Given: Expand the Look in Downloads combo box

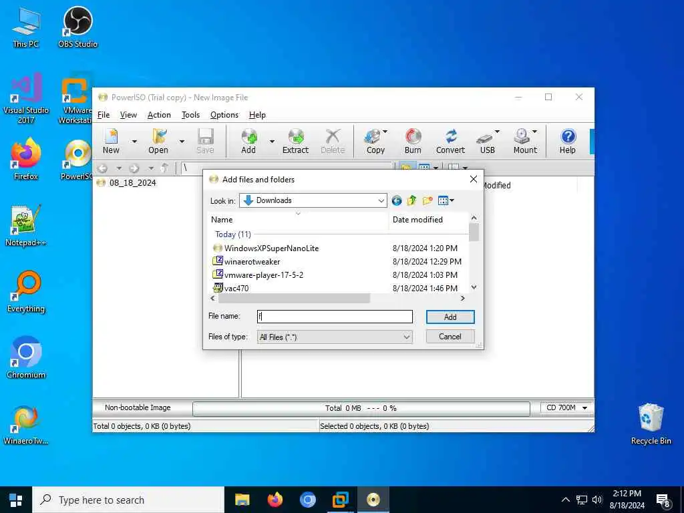Looking at the screenshot, I should (x=381, y=200).
